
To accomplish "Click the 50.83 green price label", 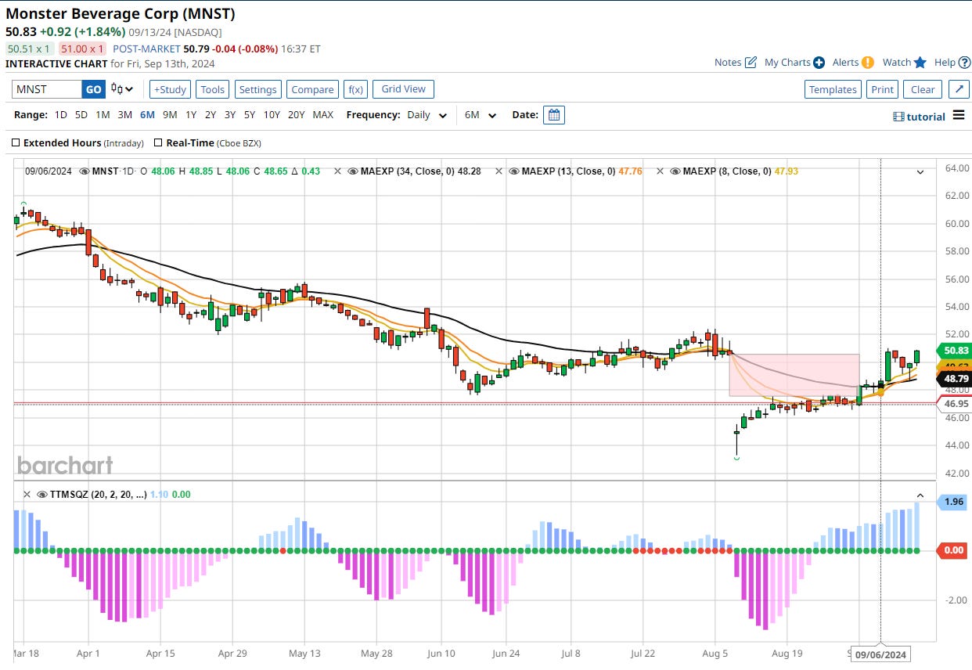I will point(953,351).
